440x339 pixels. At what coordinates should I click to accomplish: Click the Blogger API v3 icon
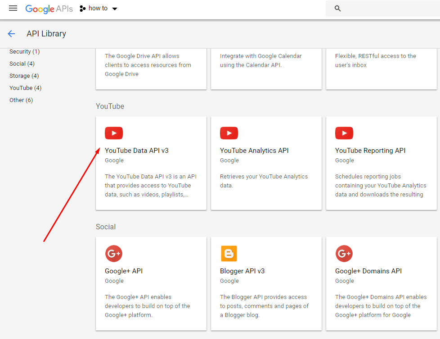229,254
